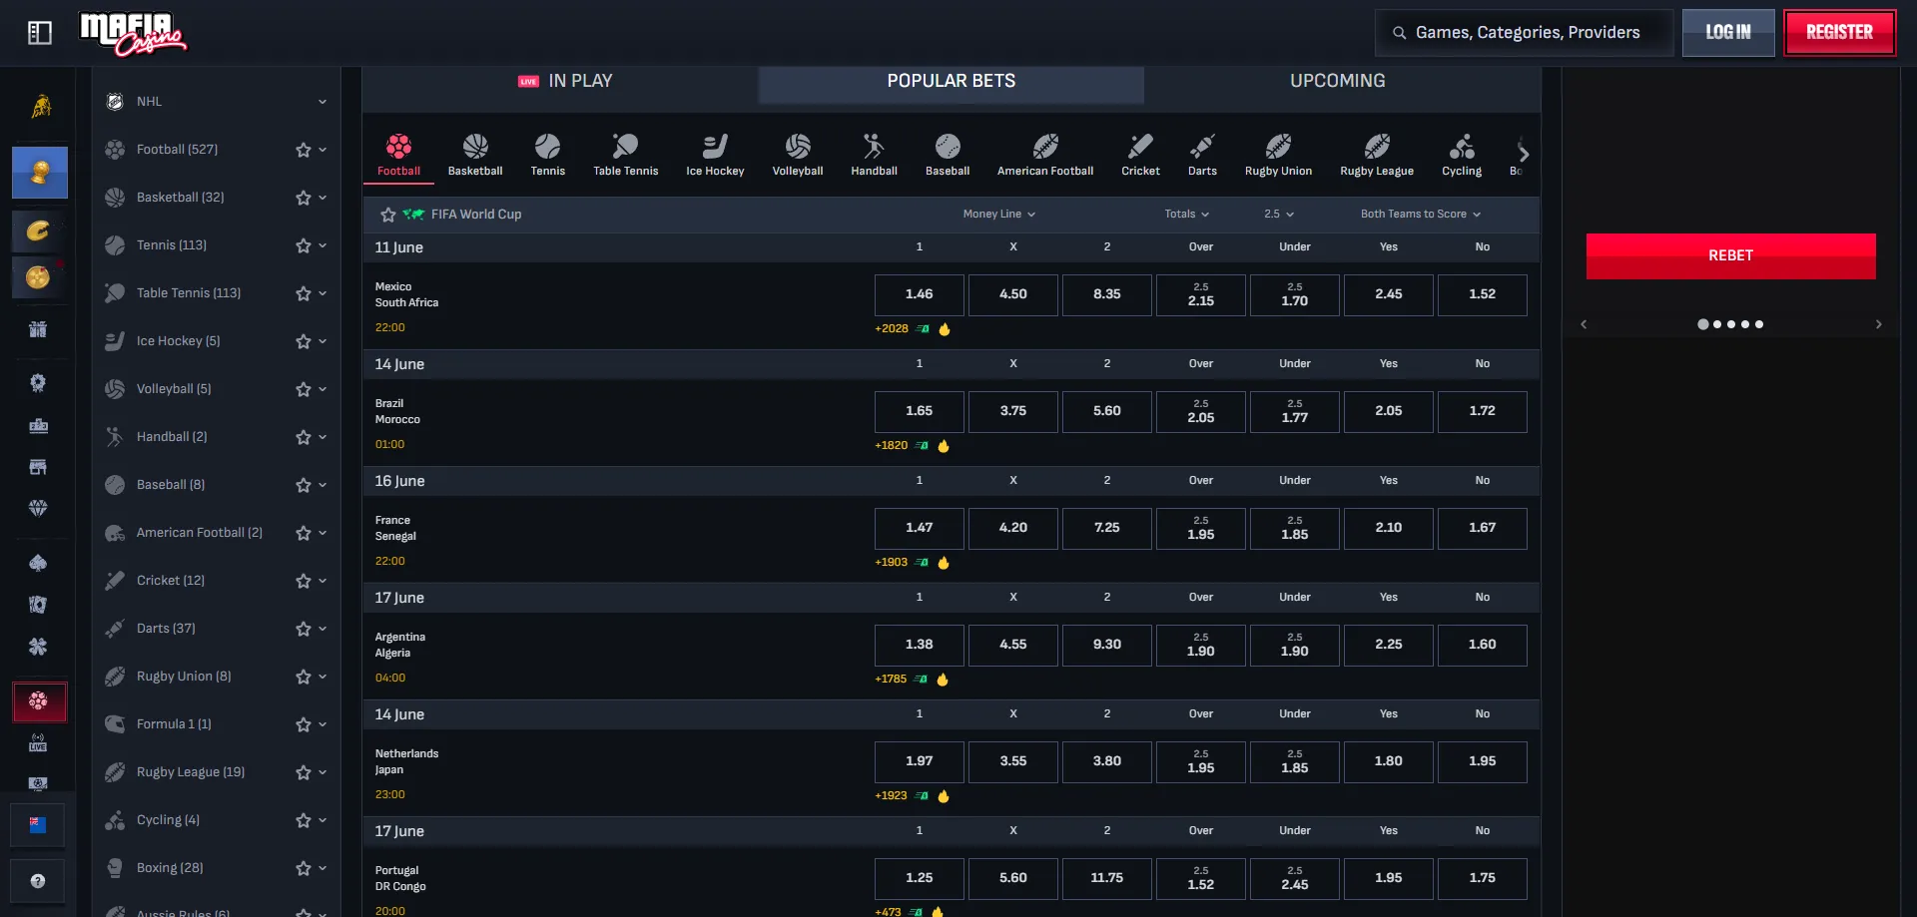1917x917 pixels.
Task: Expand the Cricket (12) chevron
Action: click(x=322, y=581)
